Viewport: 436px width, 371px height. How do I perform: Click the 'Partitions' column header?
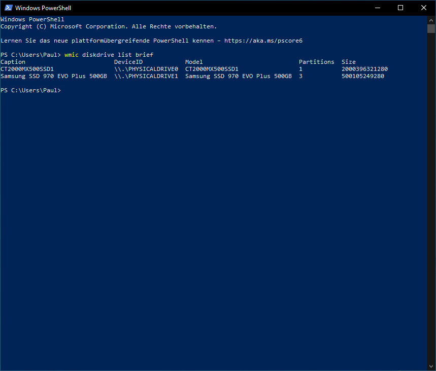(316, 62)
